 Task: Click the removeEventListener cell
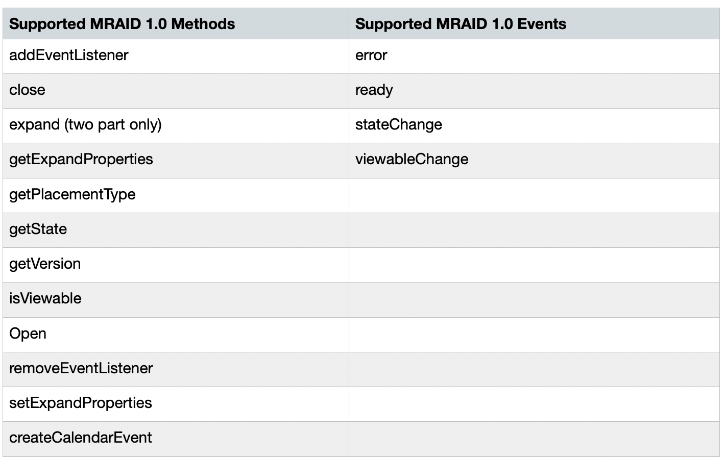(81, 368)
